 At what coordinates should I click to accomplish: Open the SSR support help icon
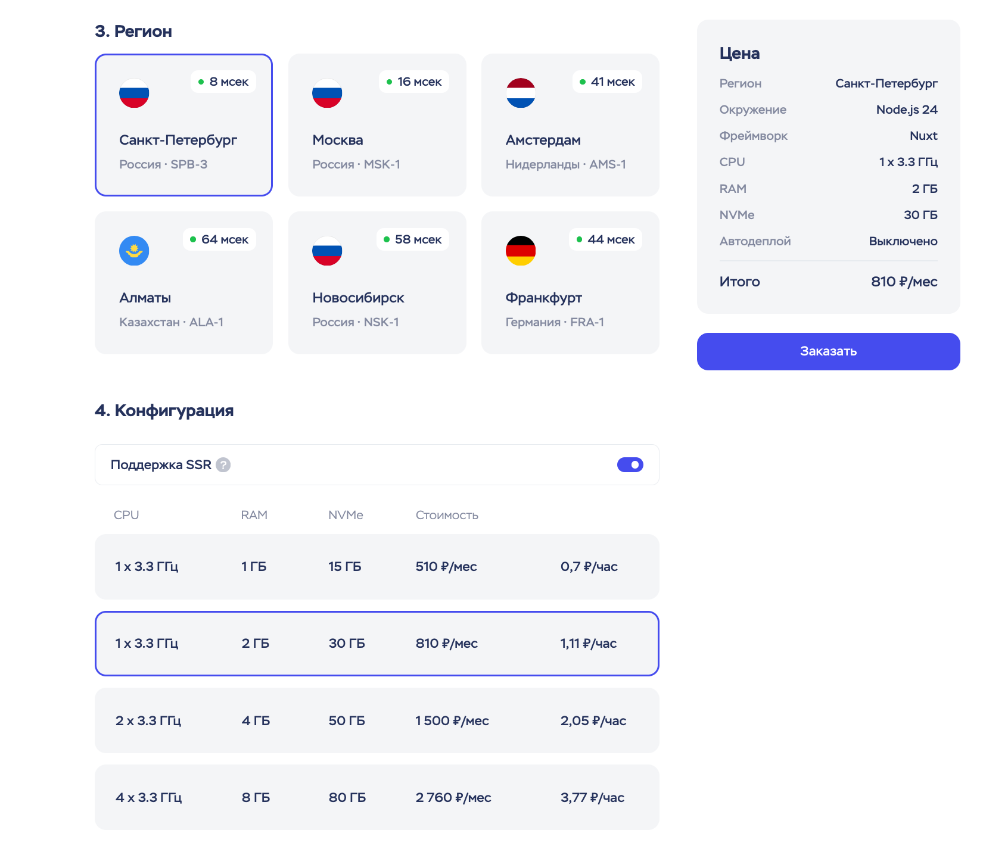pos(223,465)
